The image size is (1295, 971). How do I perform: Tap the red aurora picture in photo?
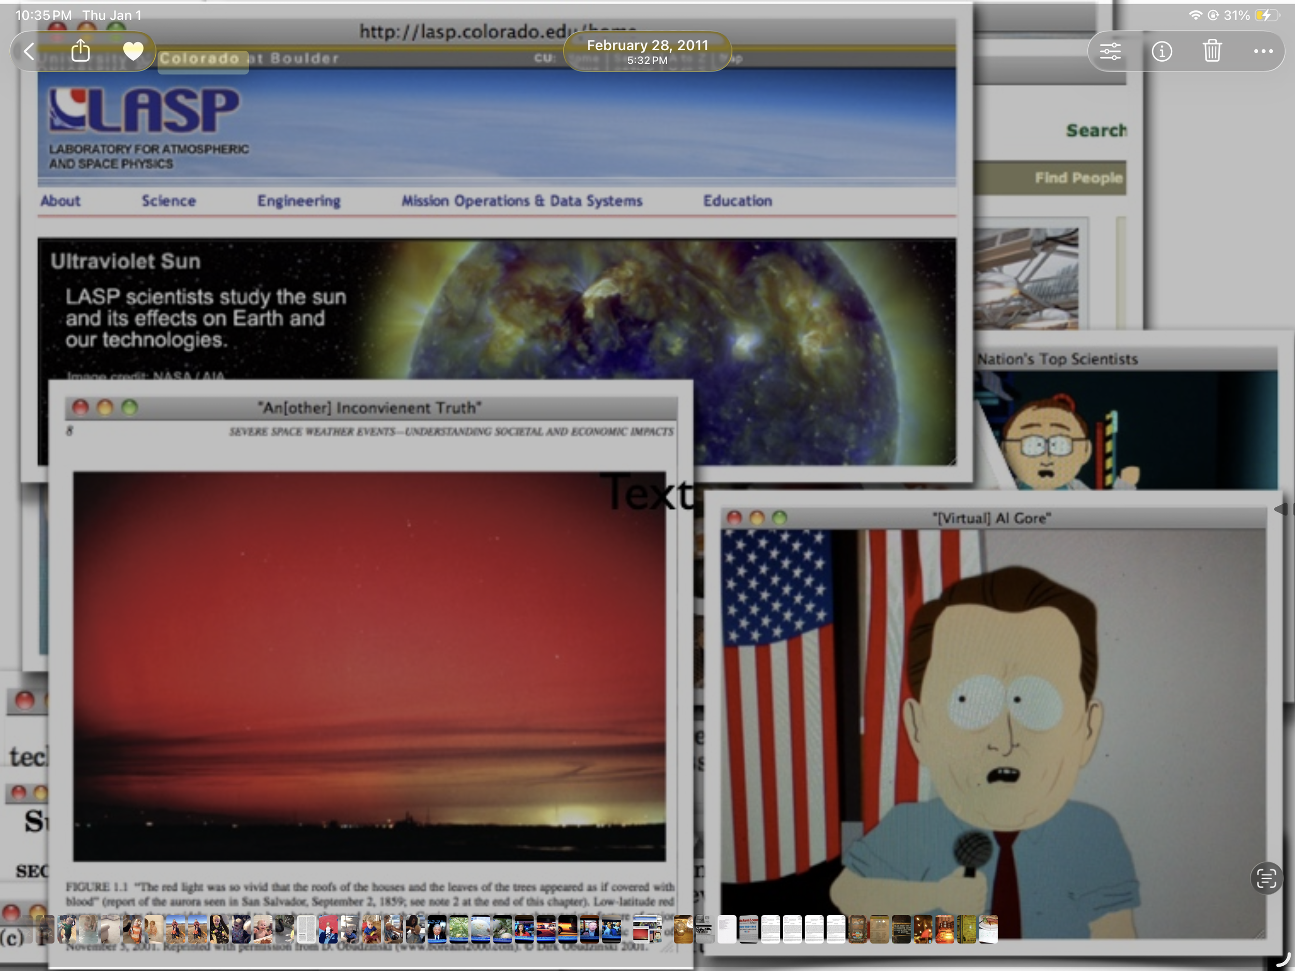369,666
